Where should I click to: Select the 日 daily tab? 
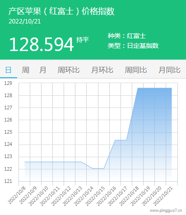click(x=8, y=70)
